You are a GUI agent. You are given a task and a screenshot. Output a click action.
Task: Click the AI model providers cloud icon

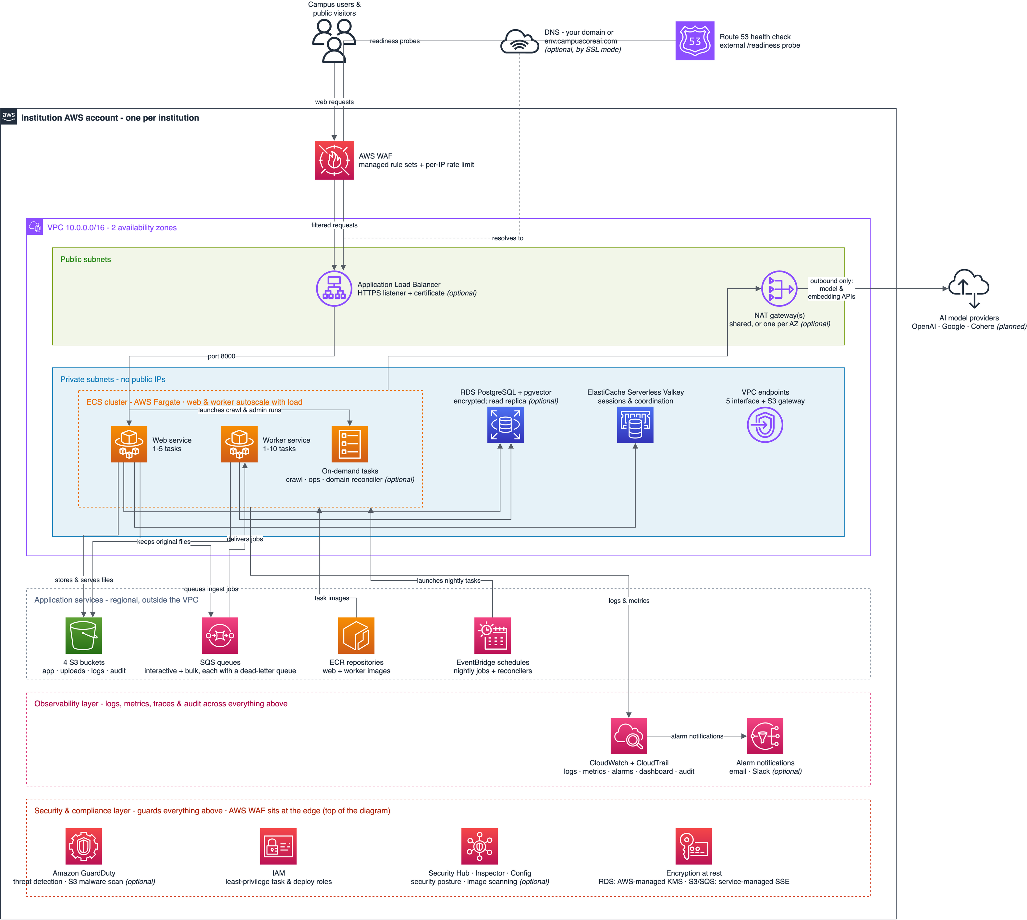point(968,289)
